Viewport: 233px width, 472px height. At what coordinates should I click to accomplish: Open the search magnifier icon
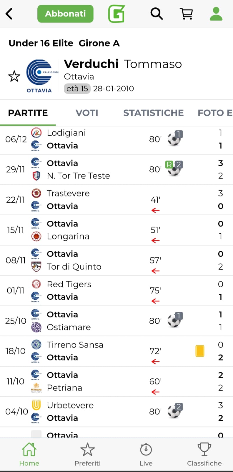coord(157,14)
